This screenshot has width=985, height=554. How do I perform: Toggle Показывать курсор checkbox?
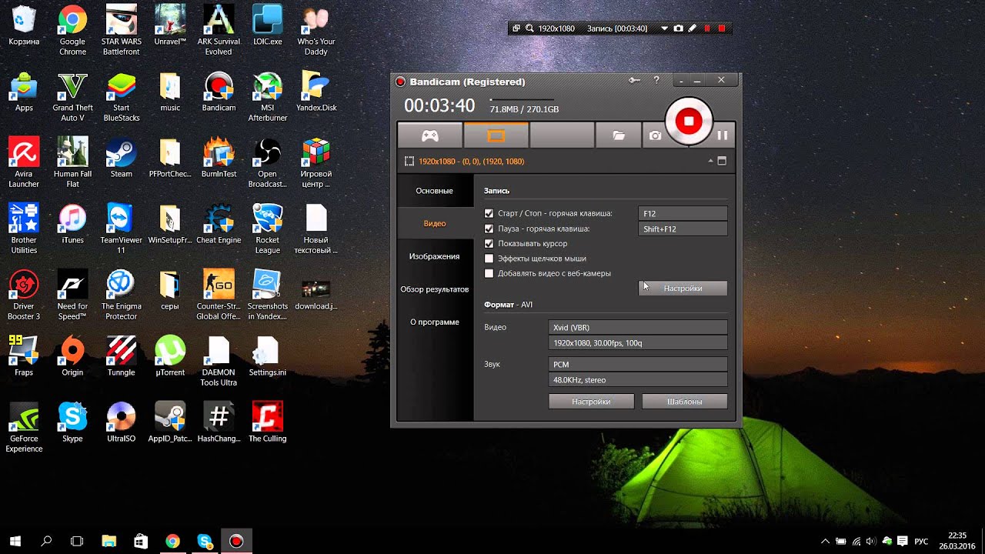coord(489,243)
